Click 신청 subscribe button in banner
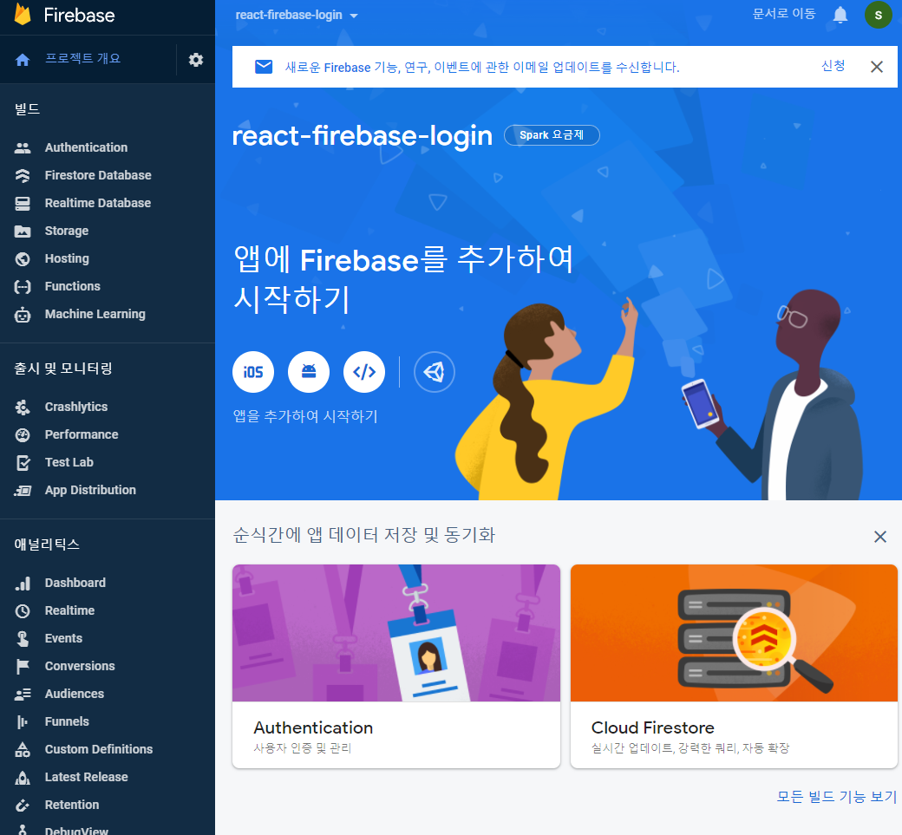The image size is (902, 835). 833,66
